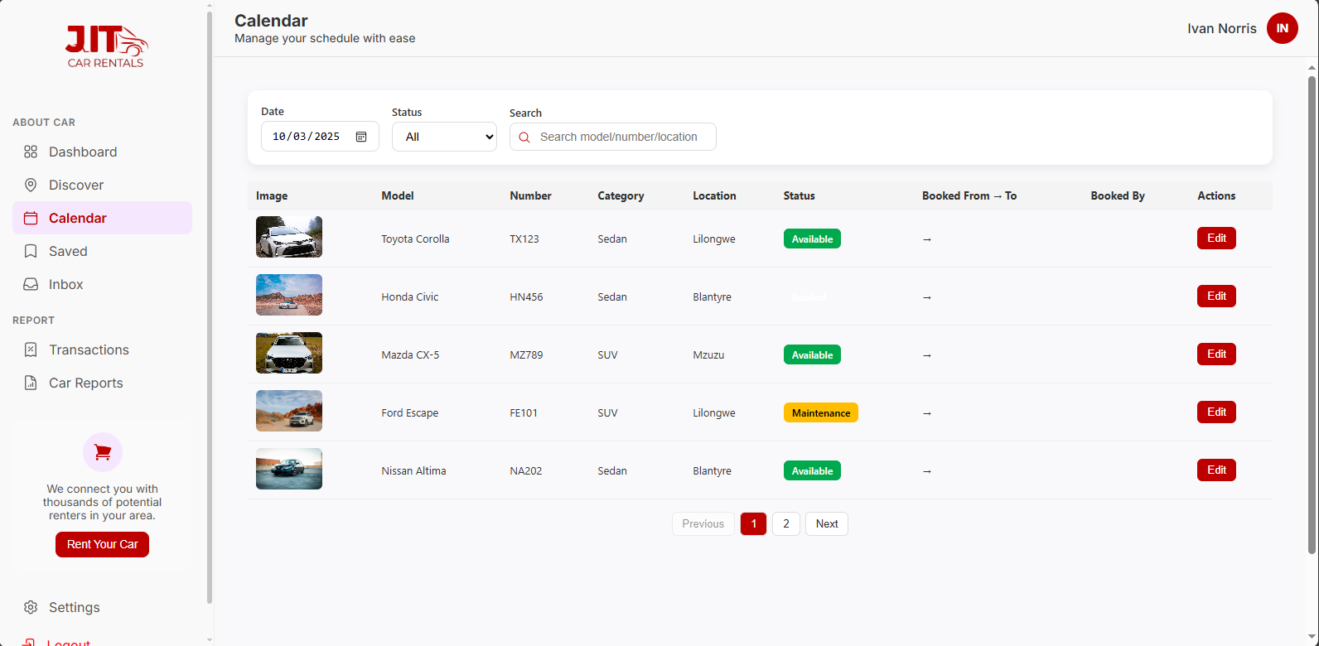Click the Maintenance status badge

821,412
